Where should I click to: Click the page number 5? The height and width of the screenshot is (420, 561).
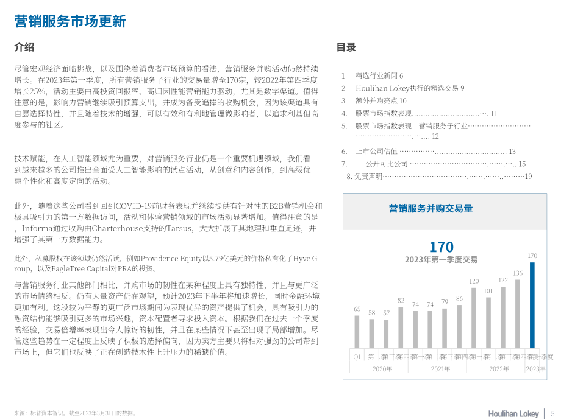[553, 413]
